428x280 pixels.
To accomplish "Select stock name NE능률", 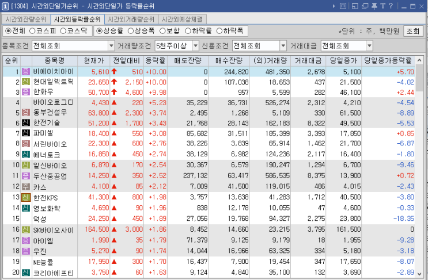I will tap(43, 262).
